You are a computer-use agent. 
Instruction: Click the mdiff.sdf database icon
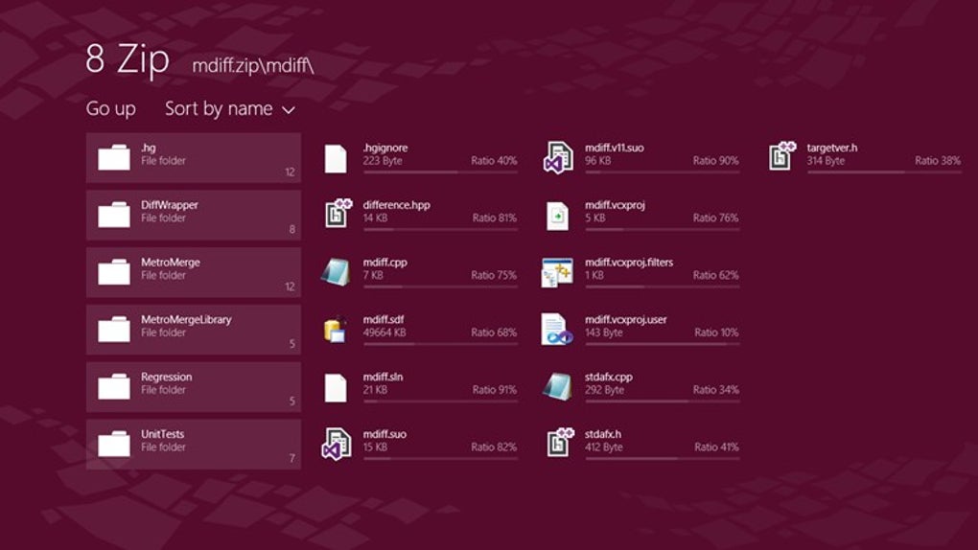tap(335, 331)
